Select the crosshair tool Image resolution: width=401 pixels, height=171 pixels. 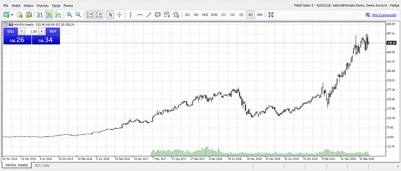119,15
